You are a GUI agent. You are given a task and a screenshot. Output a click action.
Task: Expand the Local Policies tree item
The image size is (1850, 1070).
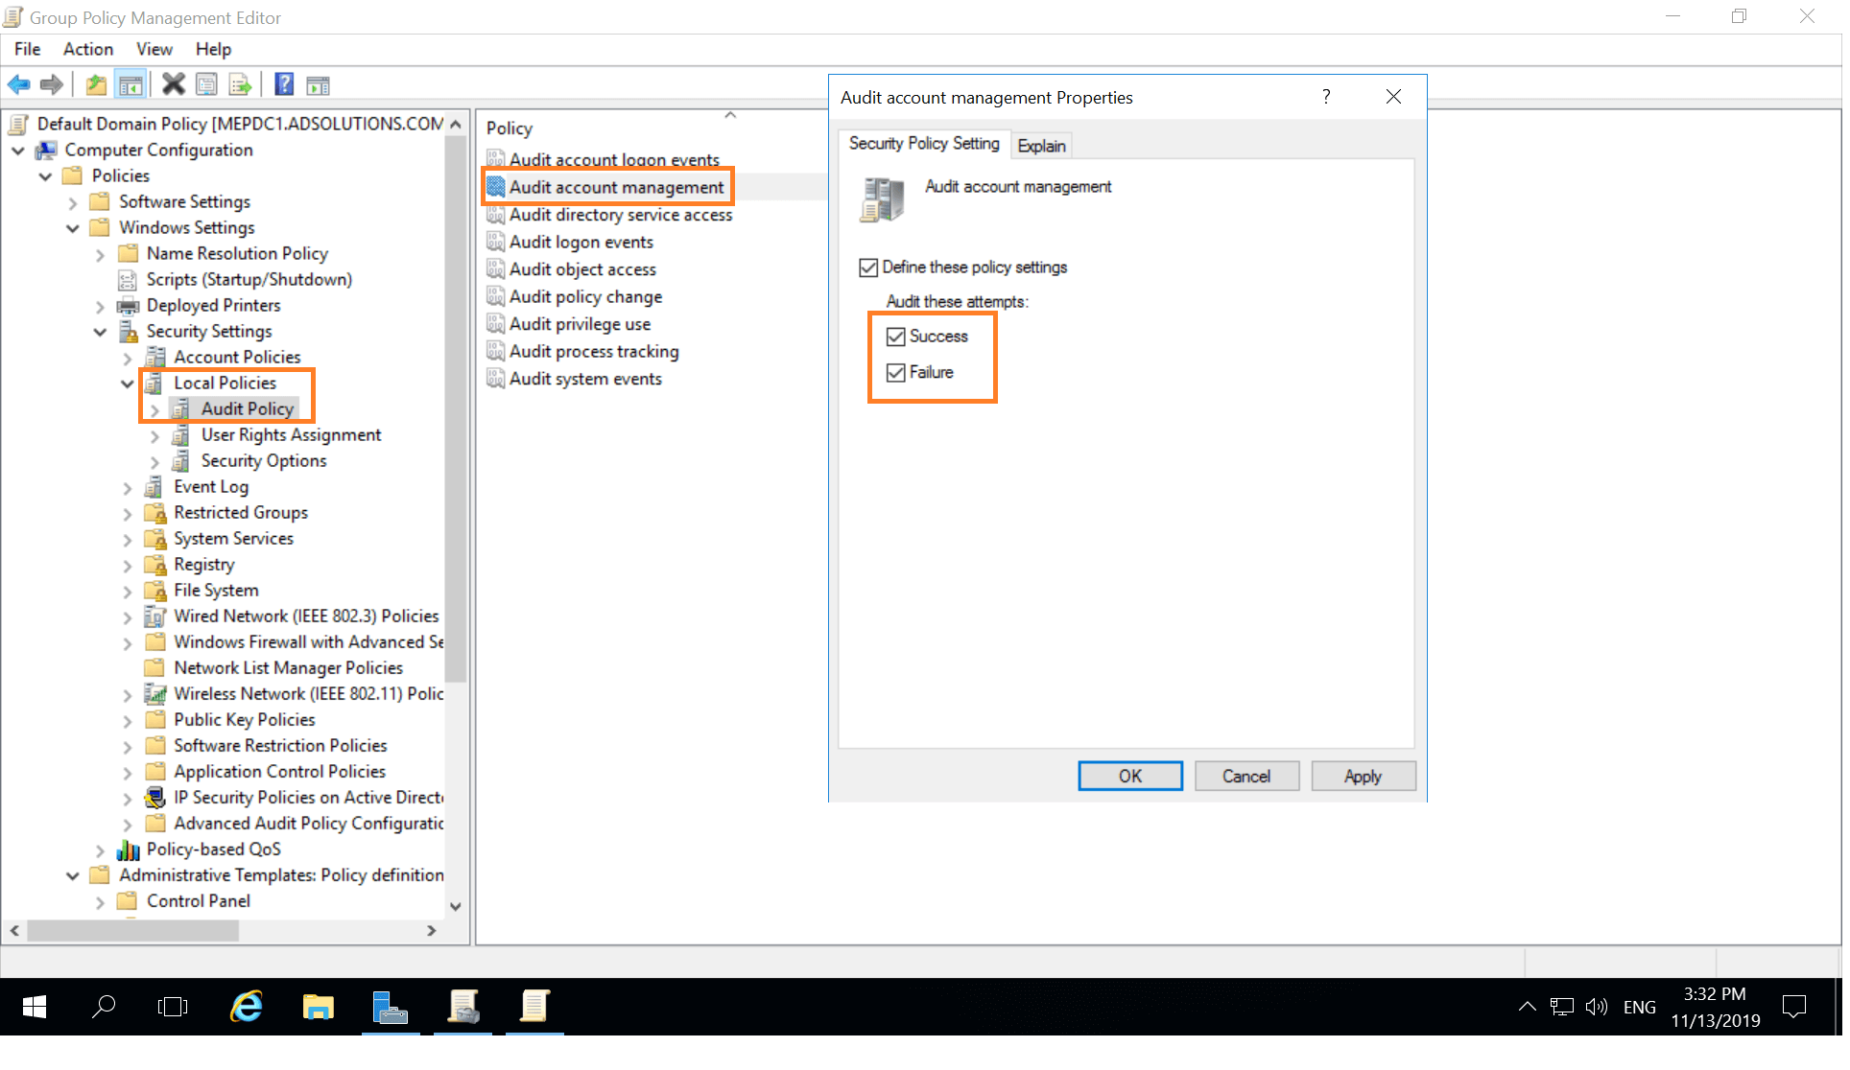point(128,383)
